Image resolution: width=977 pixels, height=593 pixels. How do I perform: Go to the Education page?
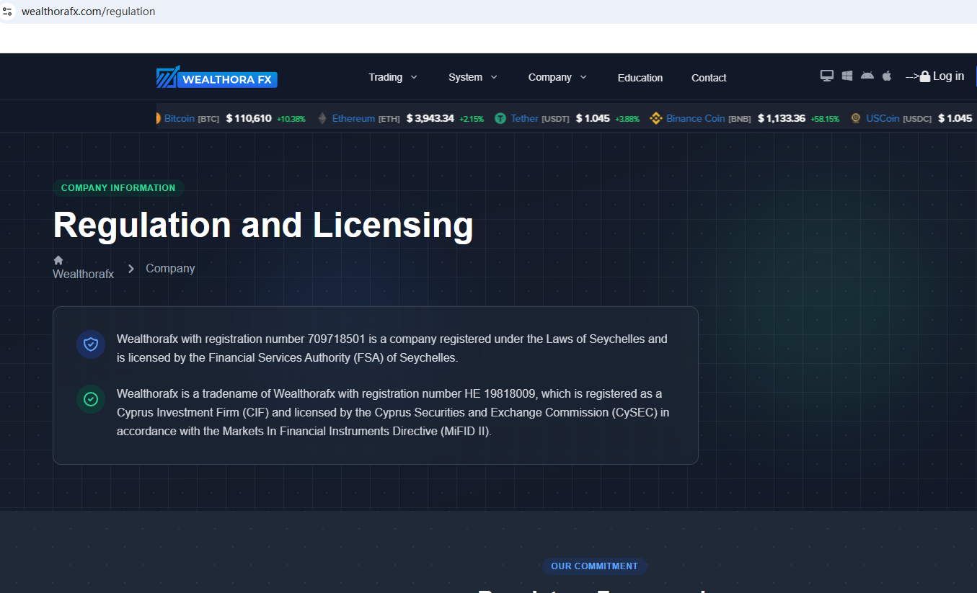[x=640, y=78]
